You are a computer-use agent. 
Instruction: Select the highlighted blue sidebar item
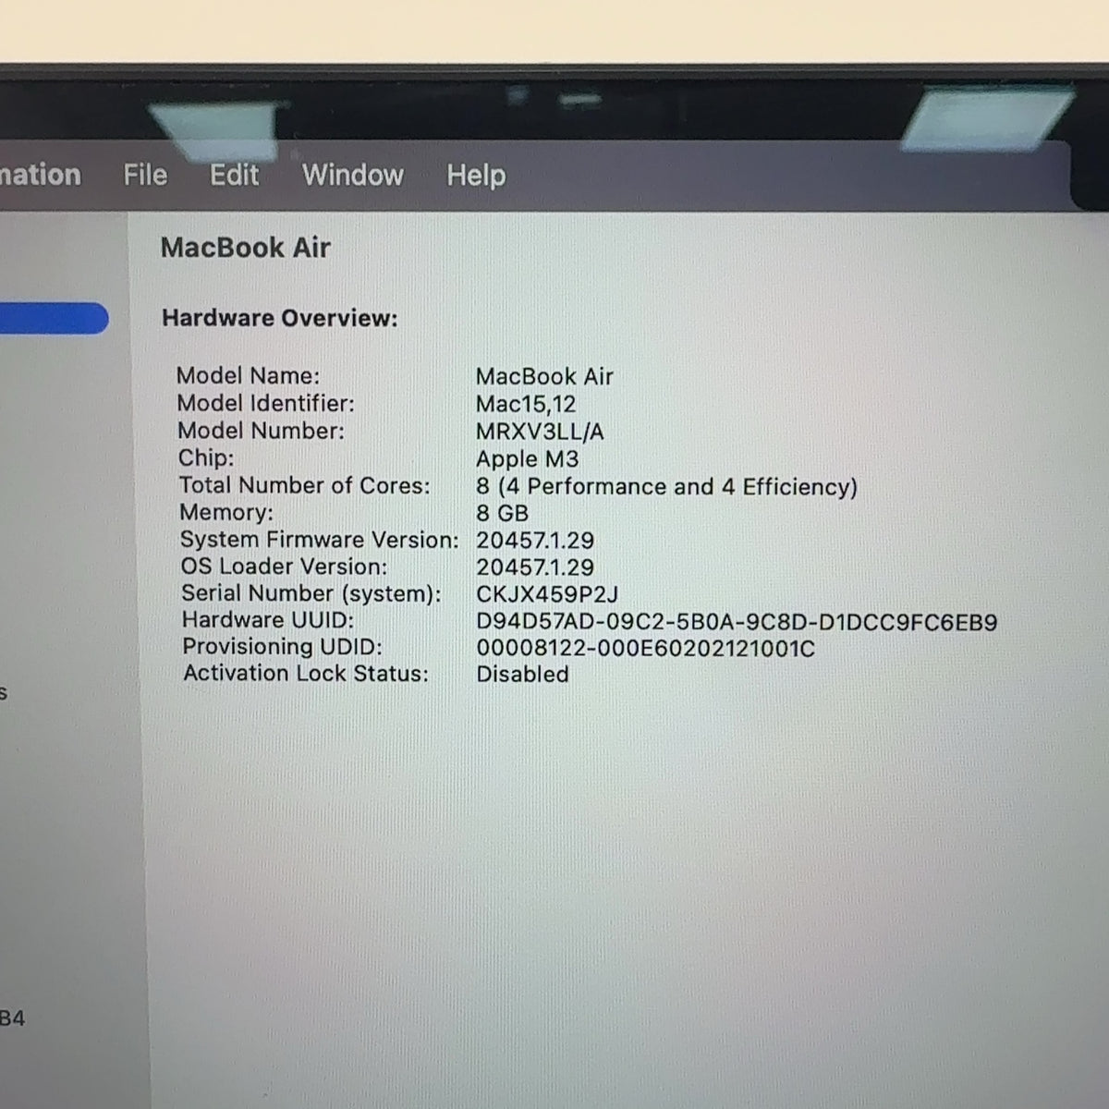click(x=54, y=318)
